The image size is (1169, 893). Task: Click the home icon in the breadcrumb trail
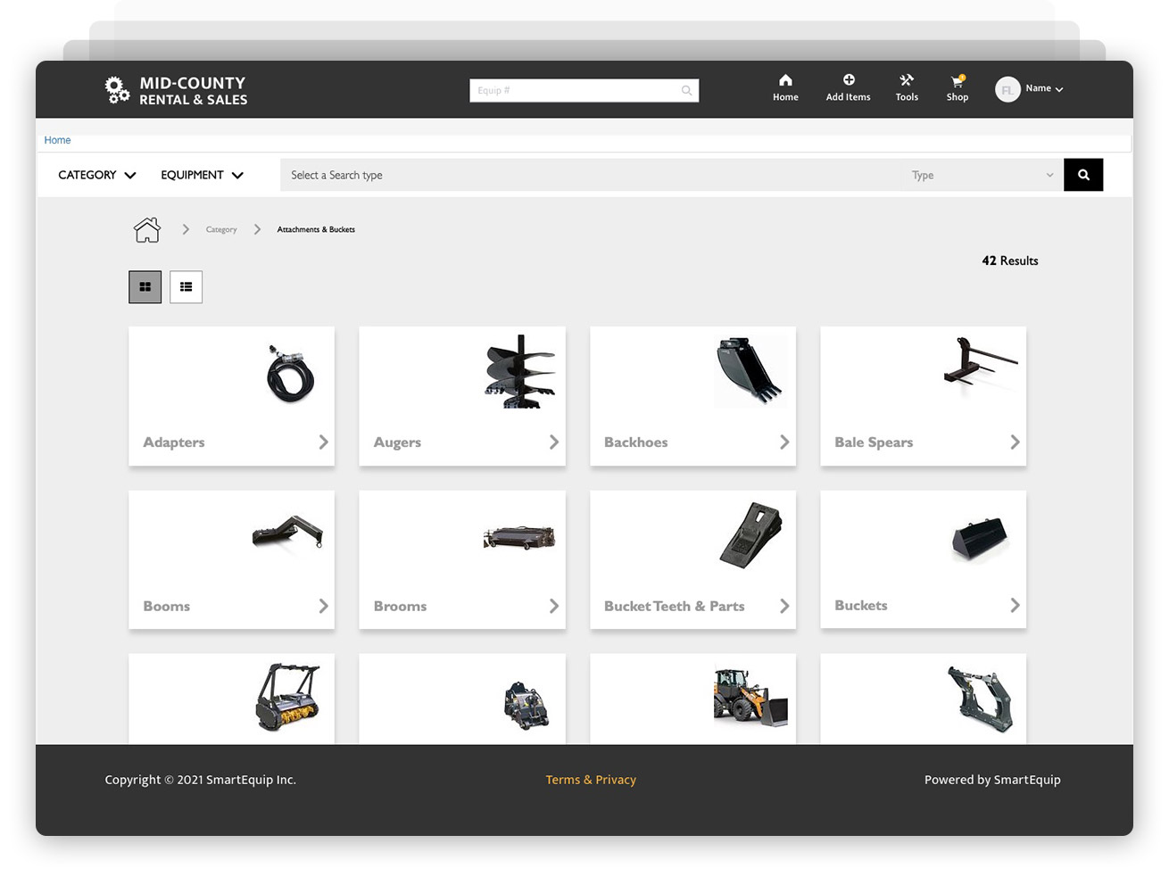coord(145,229)
